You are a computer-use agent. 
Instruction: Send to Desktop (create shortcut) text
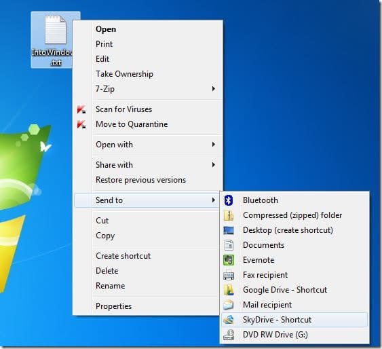click(288, 230)
